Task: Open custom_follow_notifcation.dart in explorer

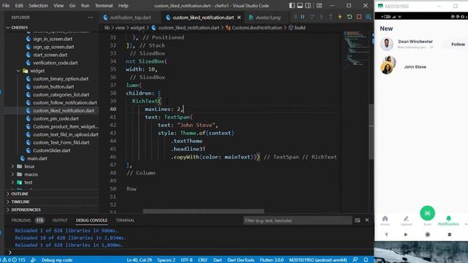Action: pos(65,102)
